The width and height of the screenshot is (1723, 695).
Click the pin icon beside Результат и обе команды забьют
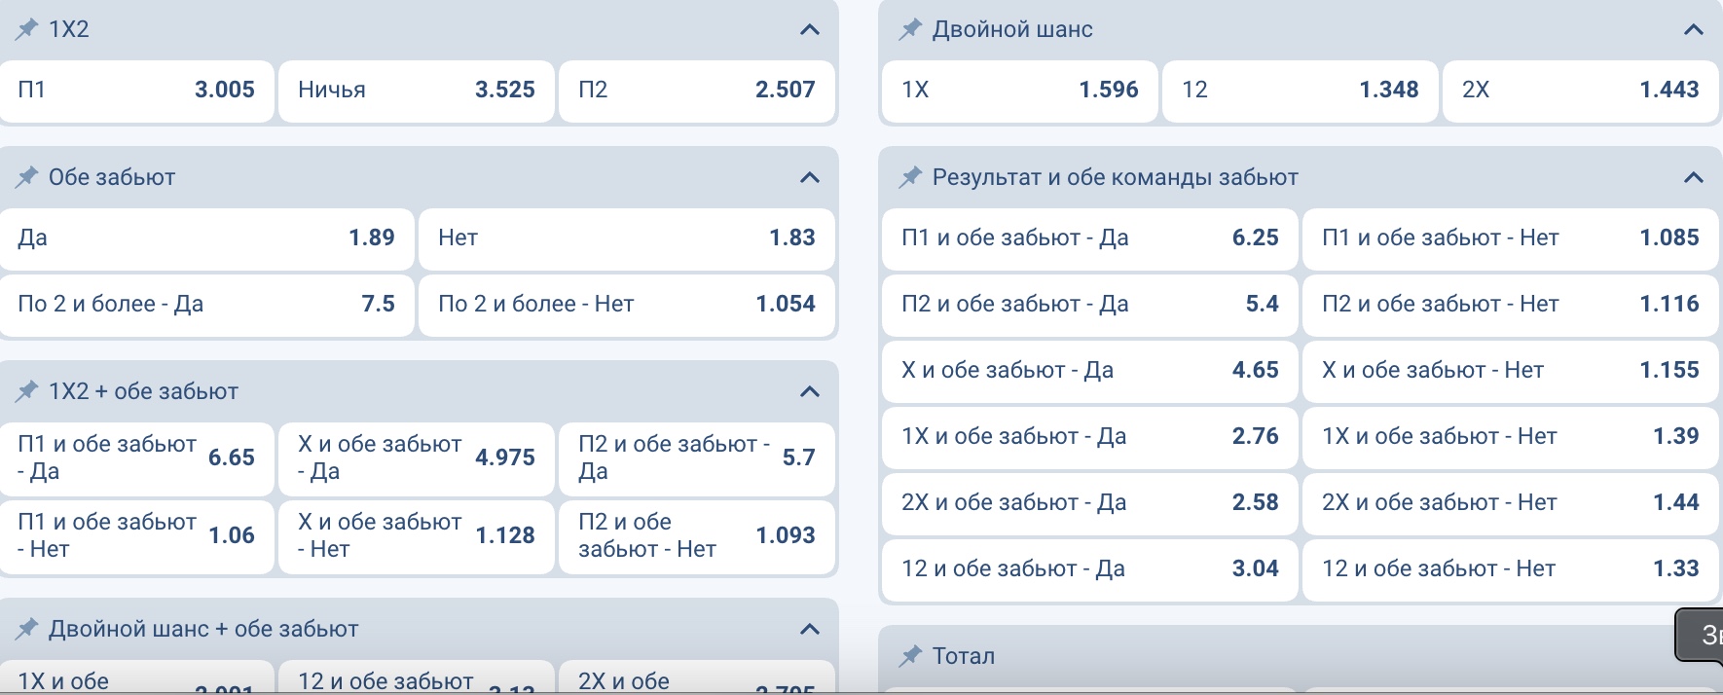coord(909,176)
